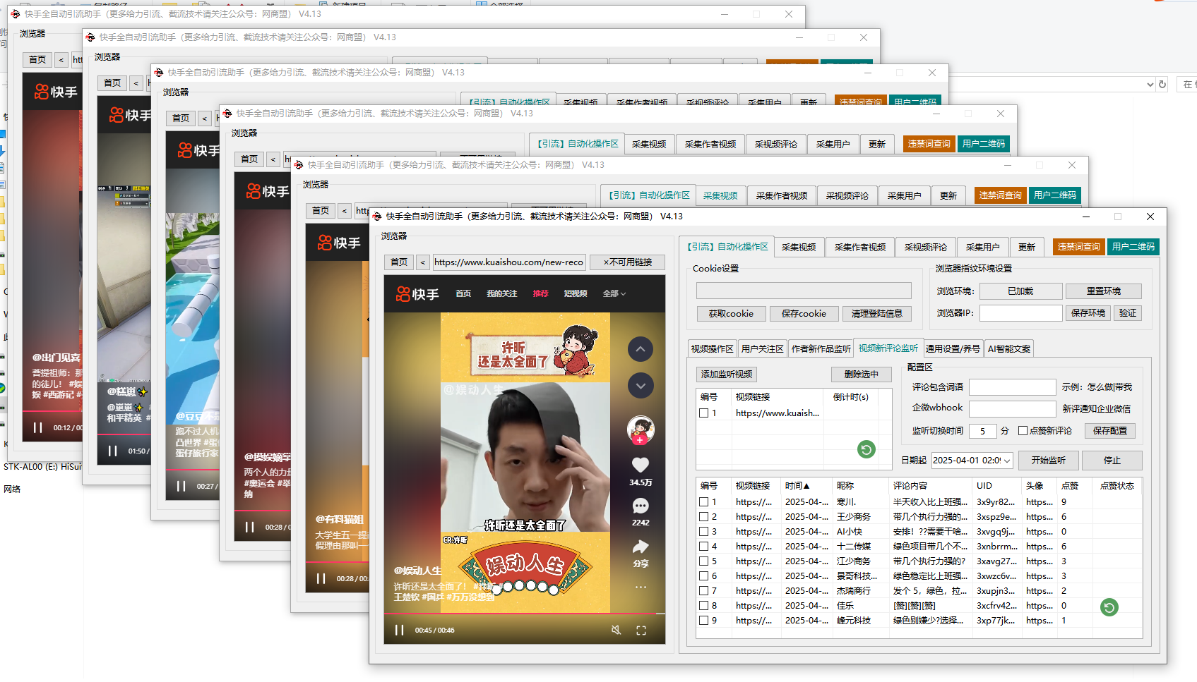This screenshot has height=682, width=1197.
Task: Click 保存cookie button
Action: click(804, 314)
